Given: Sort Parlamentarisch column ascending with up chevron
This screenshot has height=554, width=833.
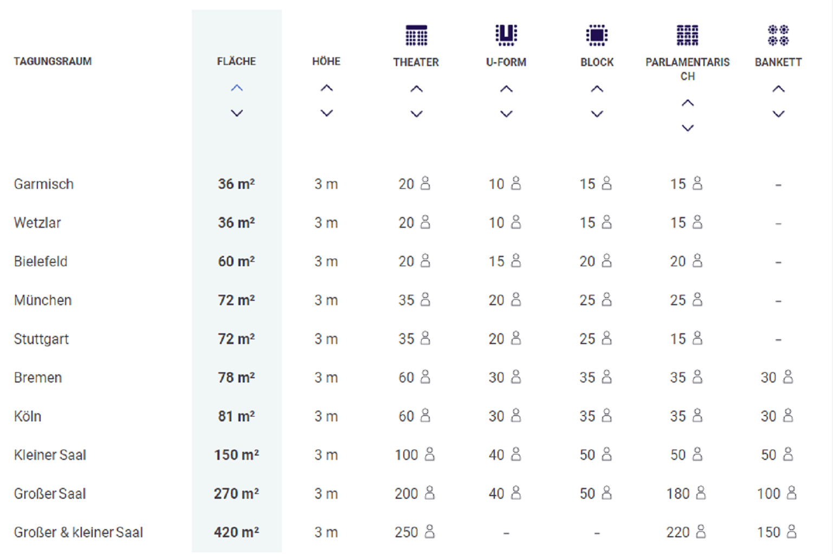Looking at the screenshot, I should pos(687,103).
